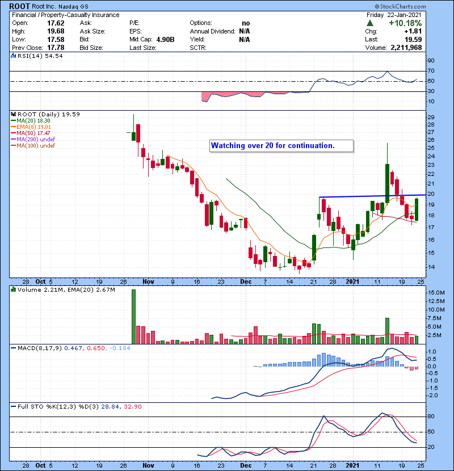Click the blue horizontal resistance line near 20
Viewport: 454px width, 471px height.
coord(373,196)
